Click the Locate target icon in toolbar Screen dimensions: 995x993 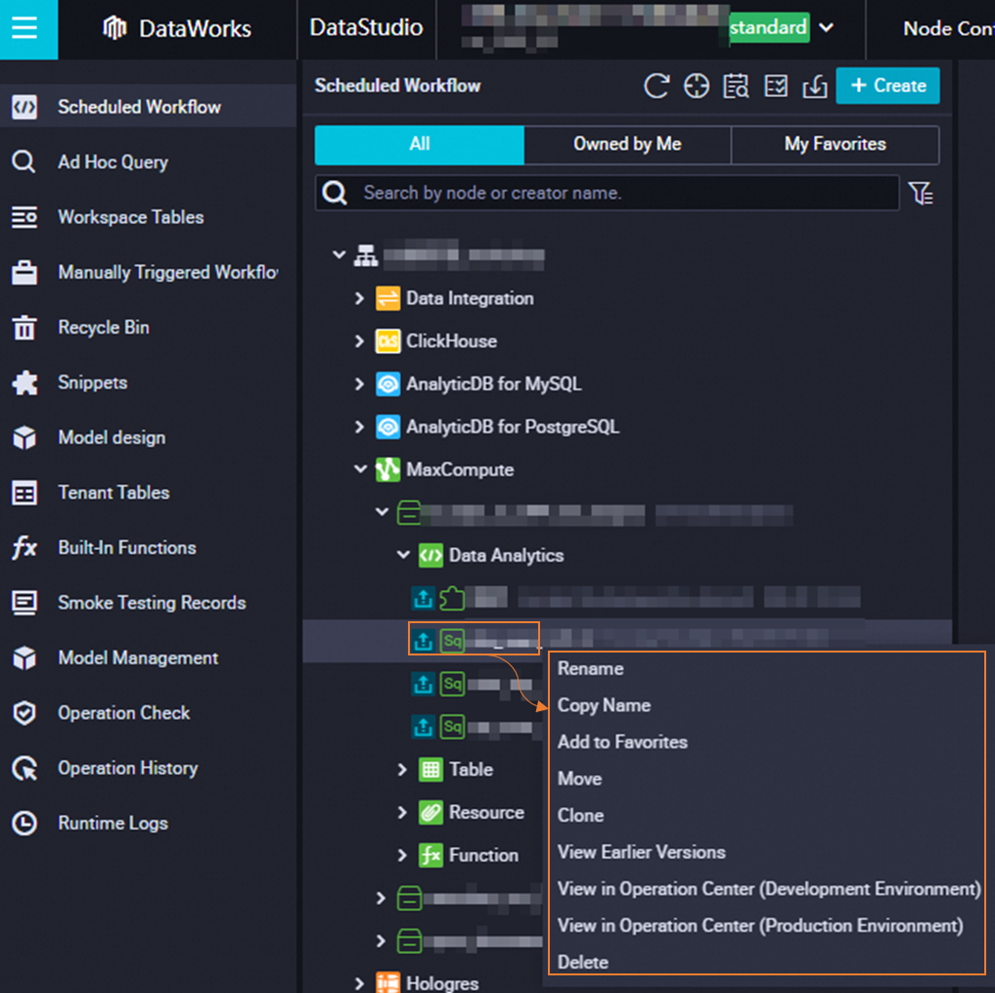point(697,86)
